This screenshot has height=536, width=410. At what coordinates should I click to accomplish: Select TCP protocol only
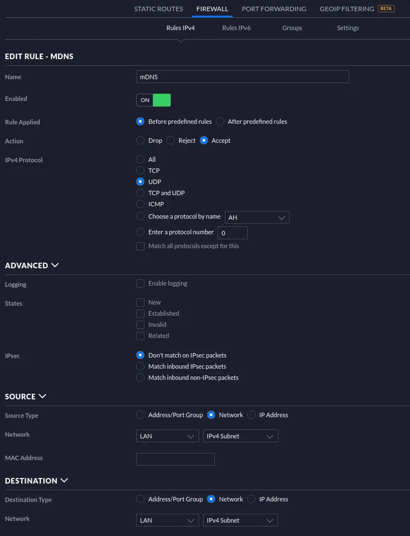tap(140, 171)
